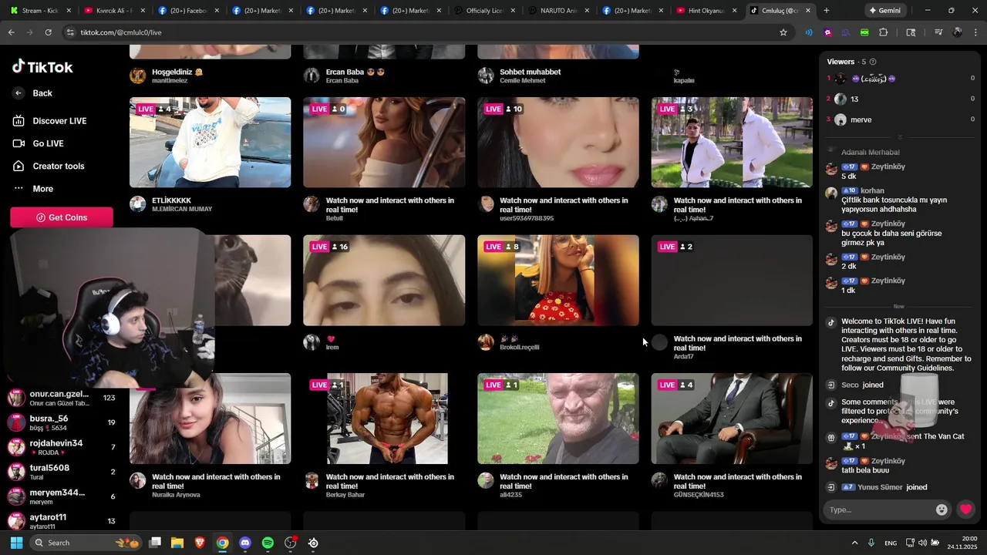The height and width of the screenshot is (555, 987).
Task: Click manitimelez profile avatar
Action: point(137,76)
